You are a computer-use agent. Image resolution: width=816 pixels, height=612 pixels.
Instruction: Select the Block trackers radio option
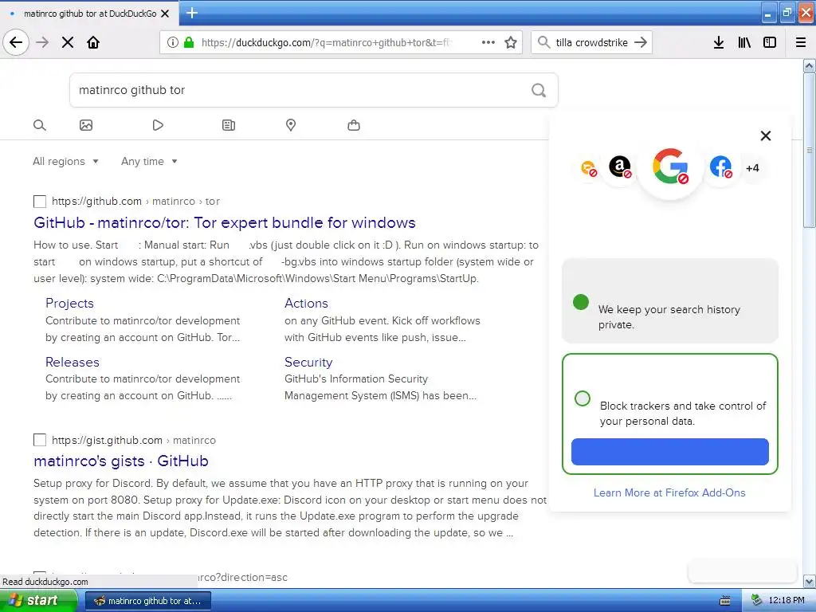[x=583, y=398]
